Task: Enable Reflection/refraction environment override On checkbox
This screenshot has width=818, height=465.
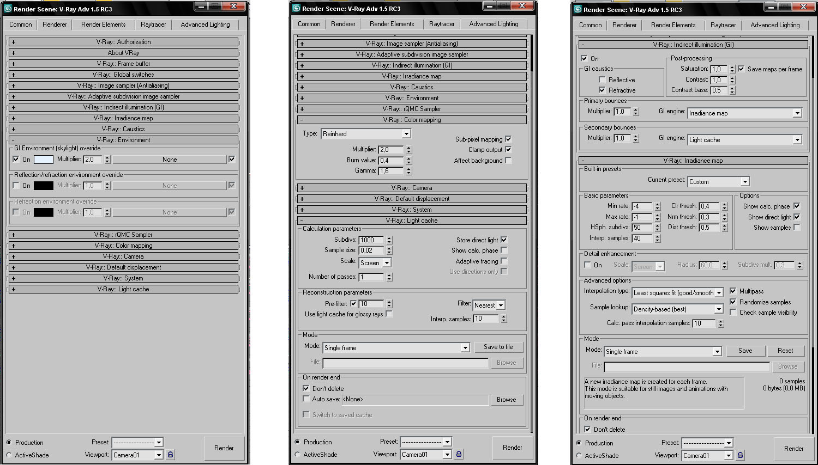Action: coord(16,186)
